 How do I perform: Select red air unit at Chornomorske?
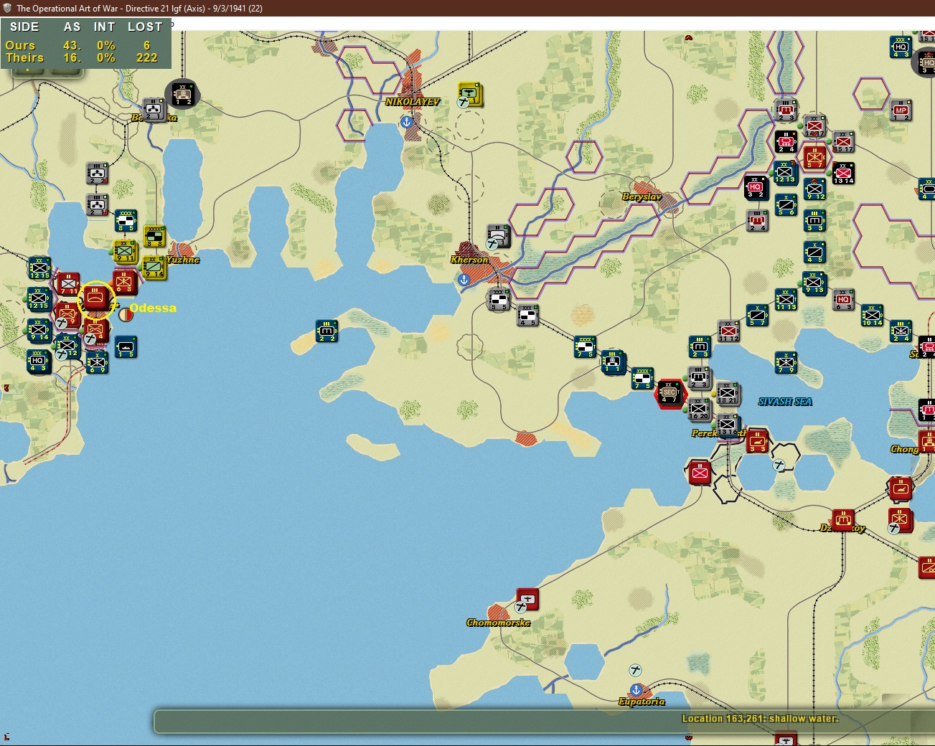pos(527,599)
